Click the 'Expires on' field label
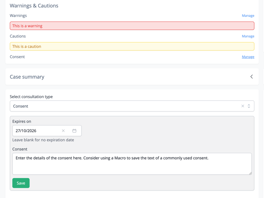 22,121
